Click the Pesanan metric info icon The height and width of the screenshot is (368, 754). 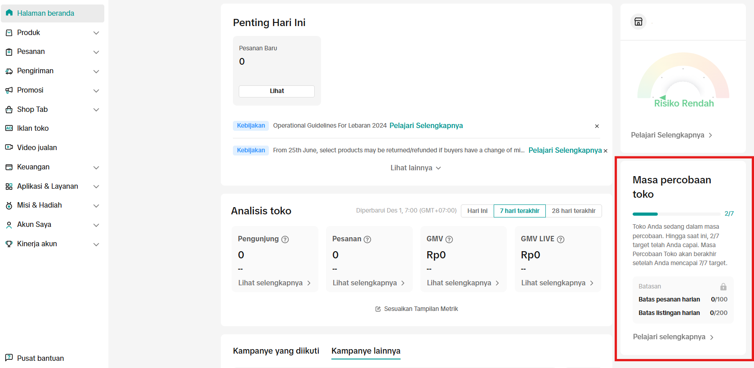click(367, 239)
